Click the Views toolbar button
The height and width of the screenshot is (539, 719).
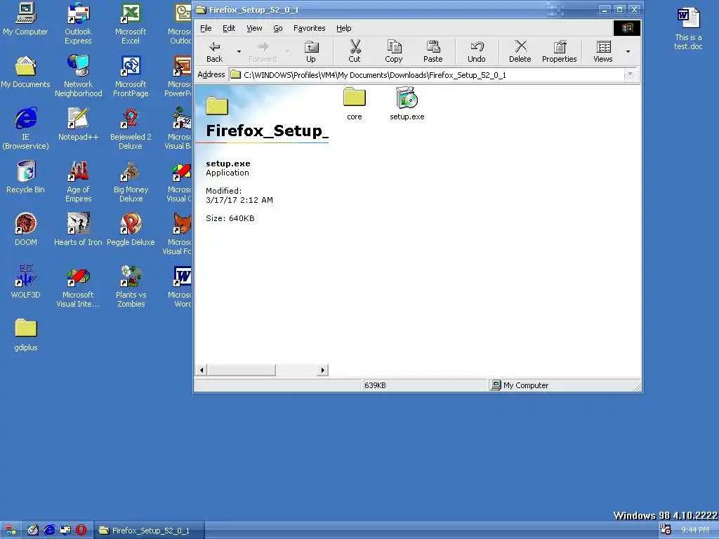(603, 51)
